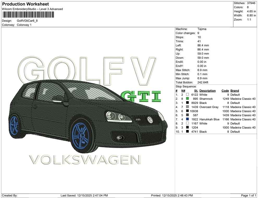Sort by the Description column header
The width and height of the screenshot is (258, 198).
click(x=208, y=90)
